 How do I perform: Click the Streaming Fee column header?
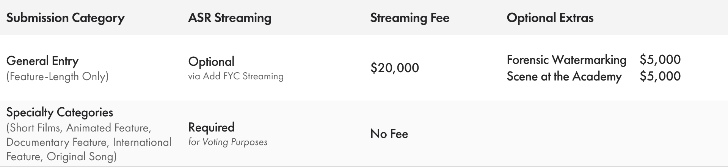pyautogui.click(x=410, y=18)
